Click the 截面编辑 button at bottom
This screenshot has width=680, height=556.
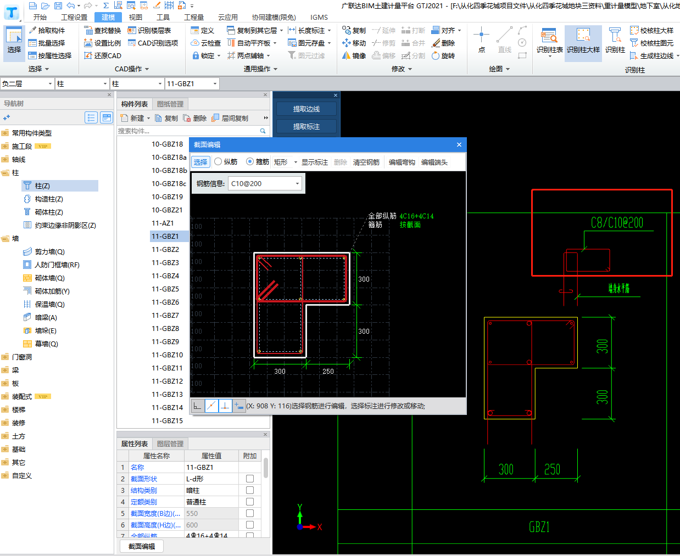[x=142, y=546]
